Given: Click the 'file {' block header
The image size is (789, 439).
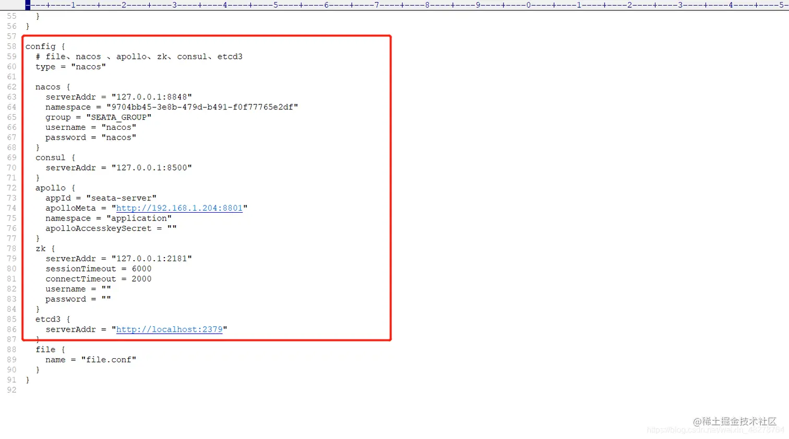Looking at the screenshot, I should [51, 350].
